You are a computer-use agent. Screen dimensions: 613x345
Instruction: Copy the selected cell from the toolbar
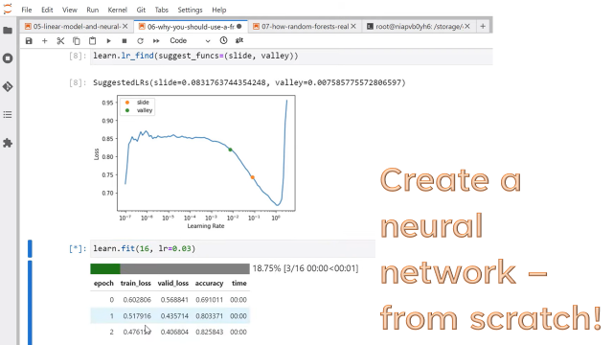[77, 40]
